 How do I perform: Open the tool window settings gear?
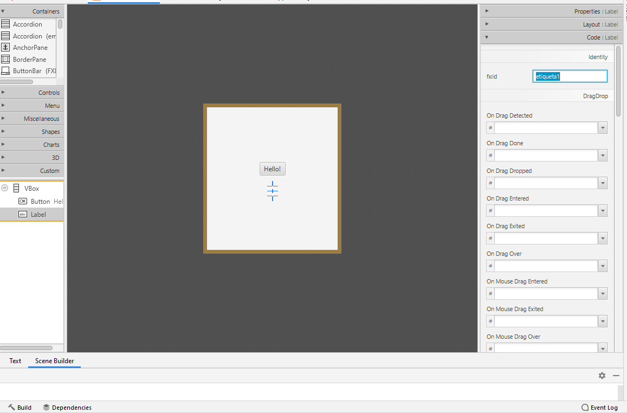(x=602, y=376)
